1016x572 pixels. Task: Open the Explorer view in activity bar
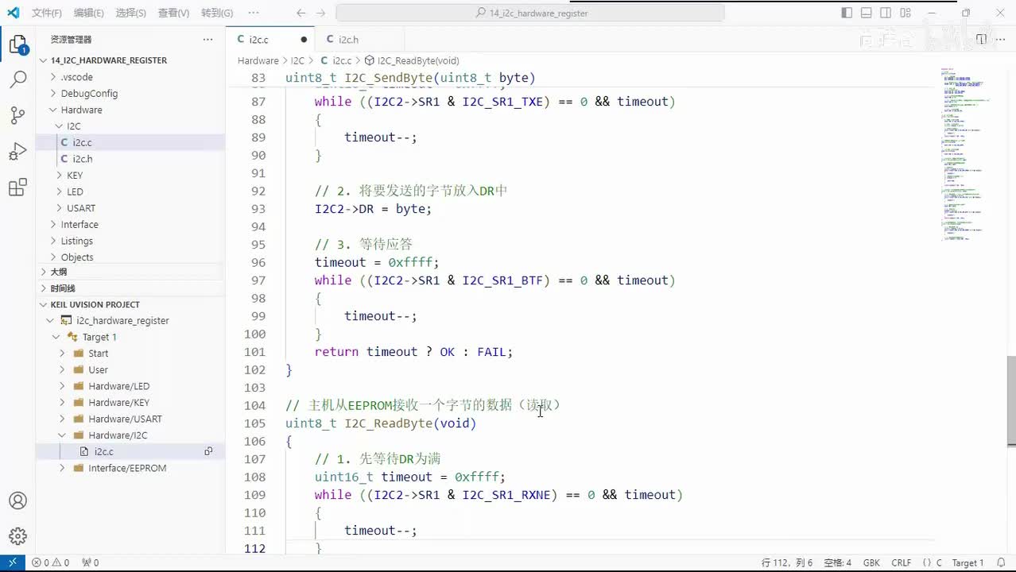(17, 45)
